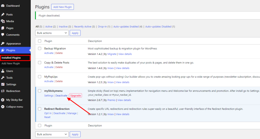Open myStickymenu Settings link
This screenshot has height=139, width=260.
tap(49, 96)
